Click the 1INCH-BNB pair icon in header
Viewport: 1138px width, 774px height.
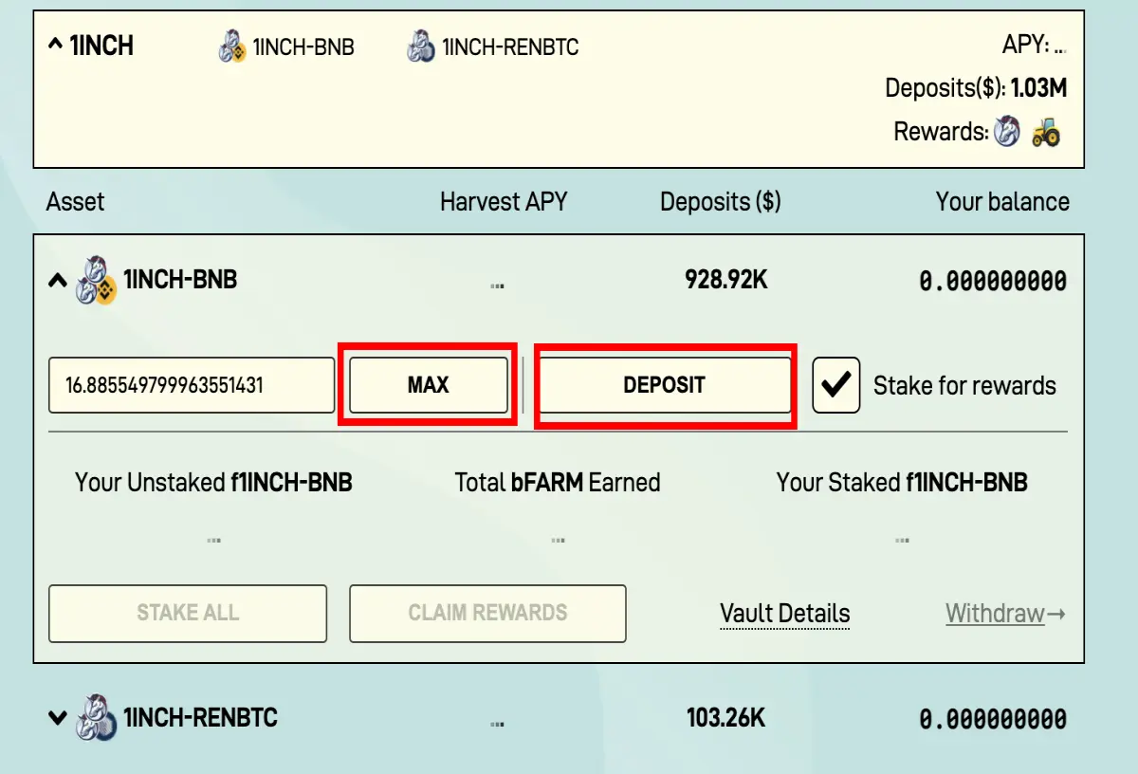click(x=232, y=46)
